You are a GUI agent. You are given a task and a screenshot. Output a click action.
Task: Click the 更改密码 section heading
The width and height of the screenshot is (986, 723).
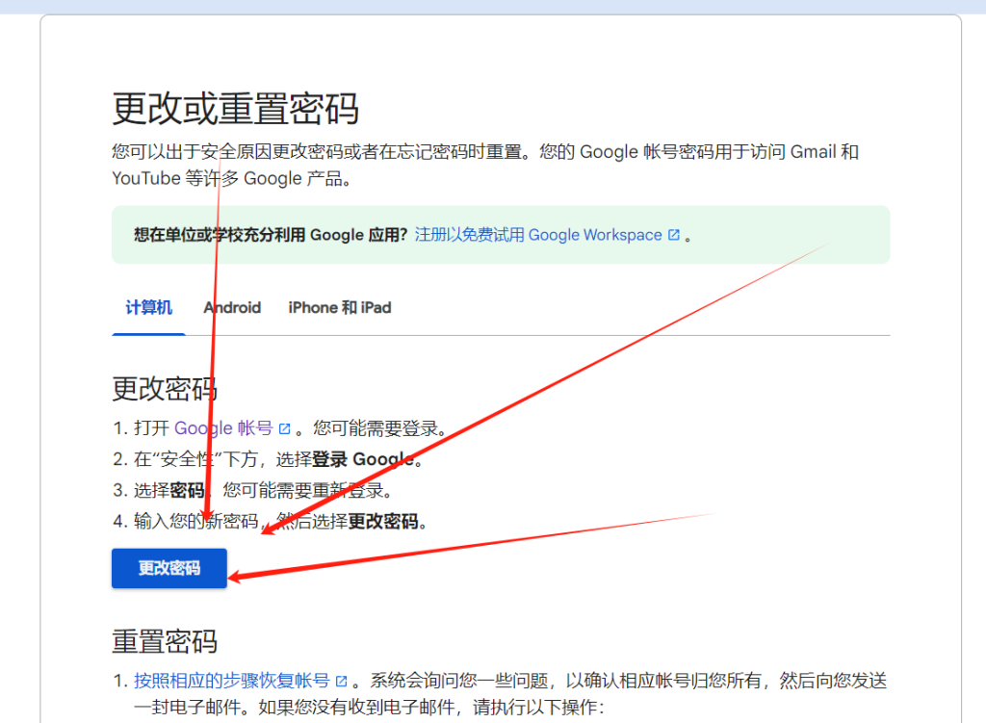[165, 389]
